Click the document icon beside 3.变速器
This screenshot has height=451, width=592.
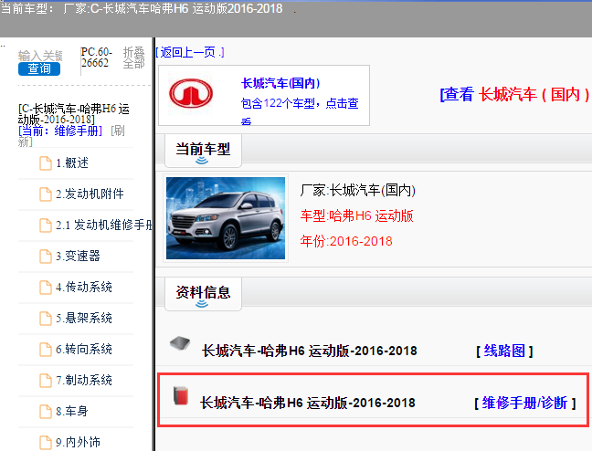coord(46,257)
